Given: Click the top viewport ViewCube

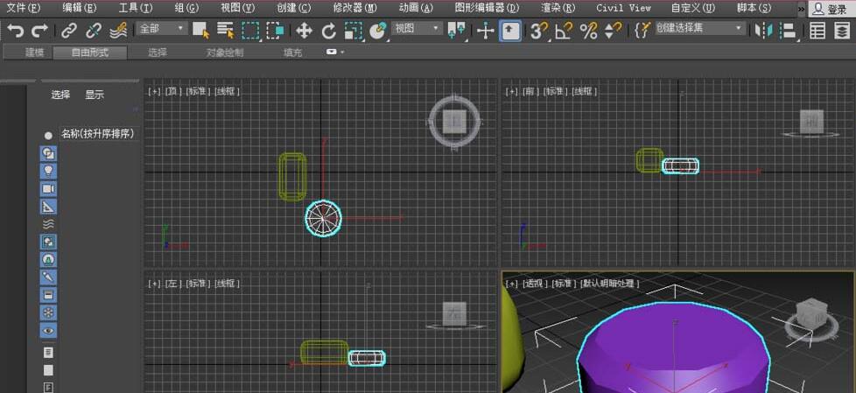Looking at the screenshot, I should [x=454, y=121].
